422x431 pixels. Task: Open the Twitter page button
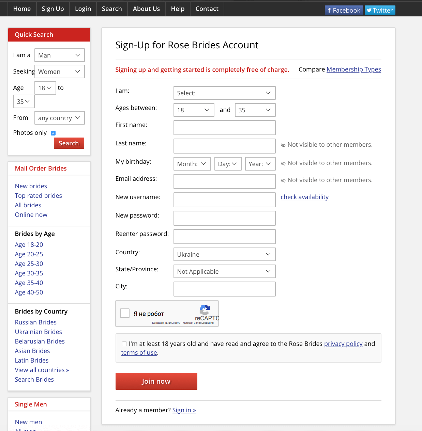click(x=380, y=10)
